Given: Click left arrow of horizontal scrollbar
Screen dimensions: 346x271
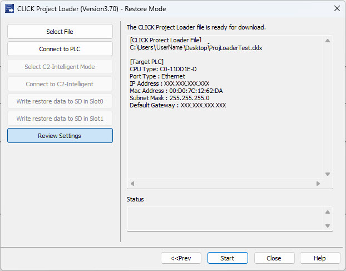Looking at the screenshot, I should (x=132, y=184).
